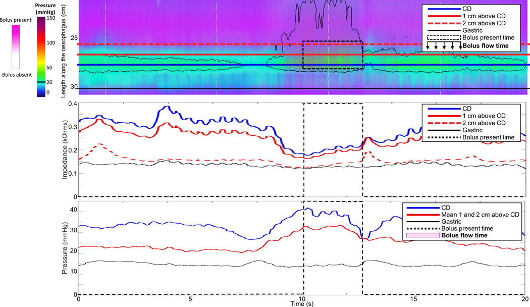Viewport: 530px width, 307px height.
Task: Click the "Time (s)" x-axis label
Action: (302, 304)
